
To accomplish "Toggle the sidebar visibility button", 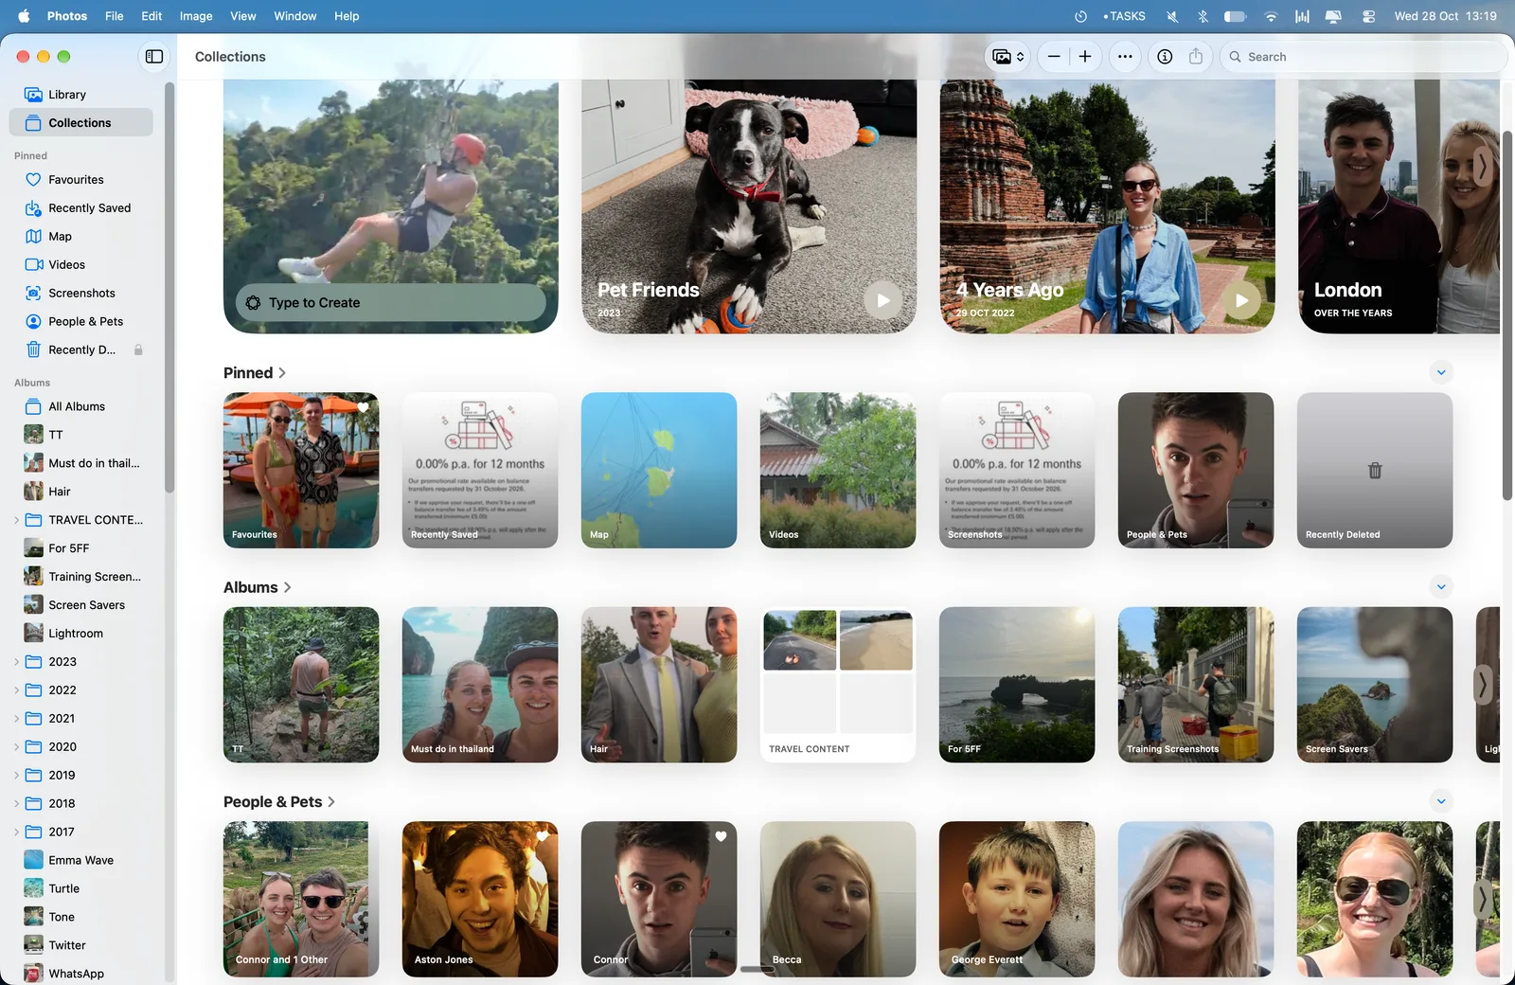I will pos(154,57).
